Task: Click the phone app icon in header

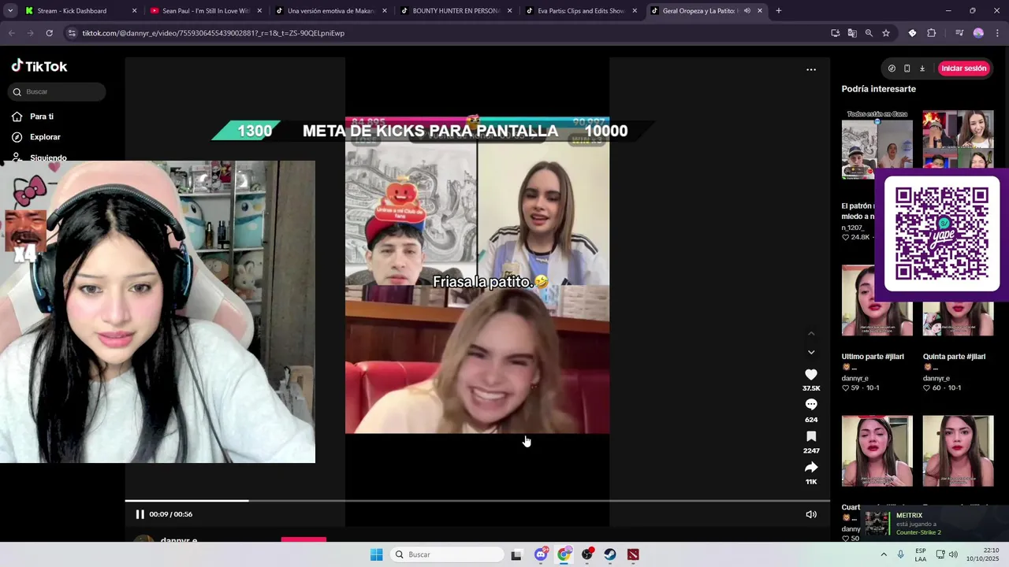Action: tap(907, 69)
